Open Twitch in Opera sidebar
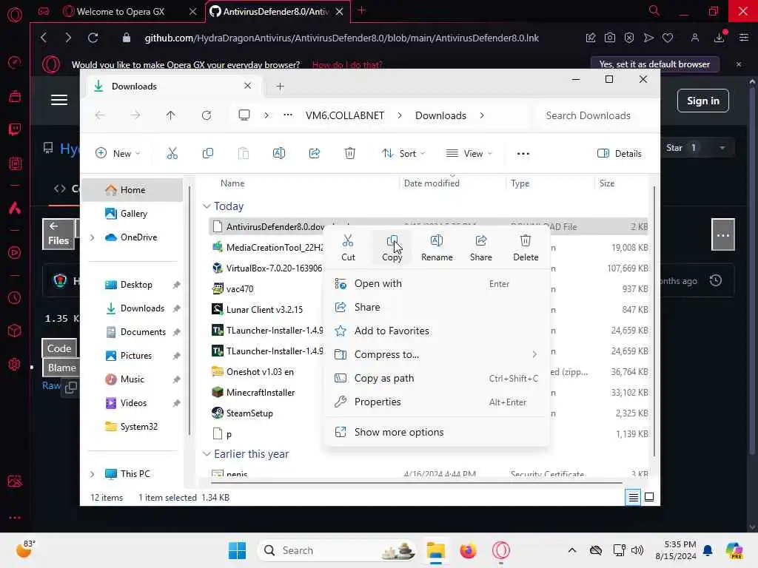 coord(15,129)
